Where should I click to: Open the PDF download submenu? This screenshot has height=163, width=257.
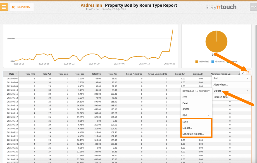tap(196, 115)
